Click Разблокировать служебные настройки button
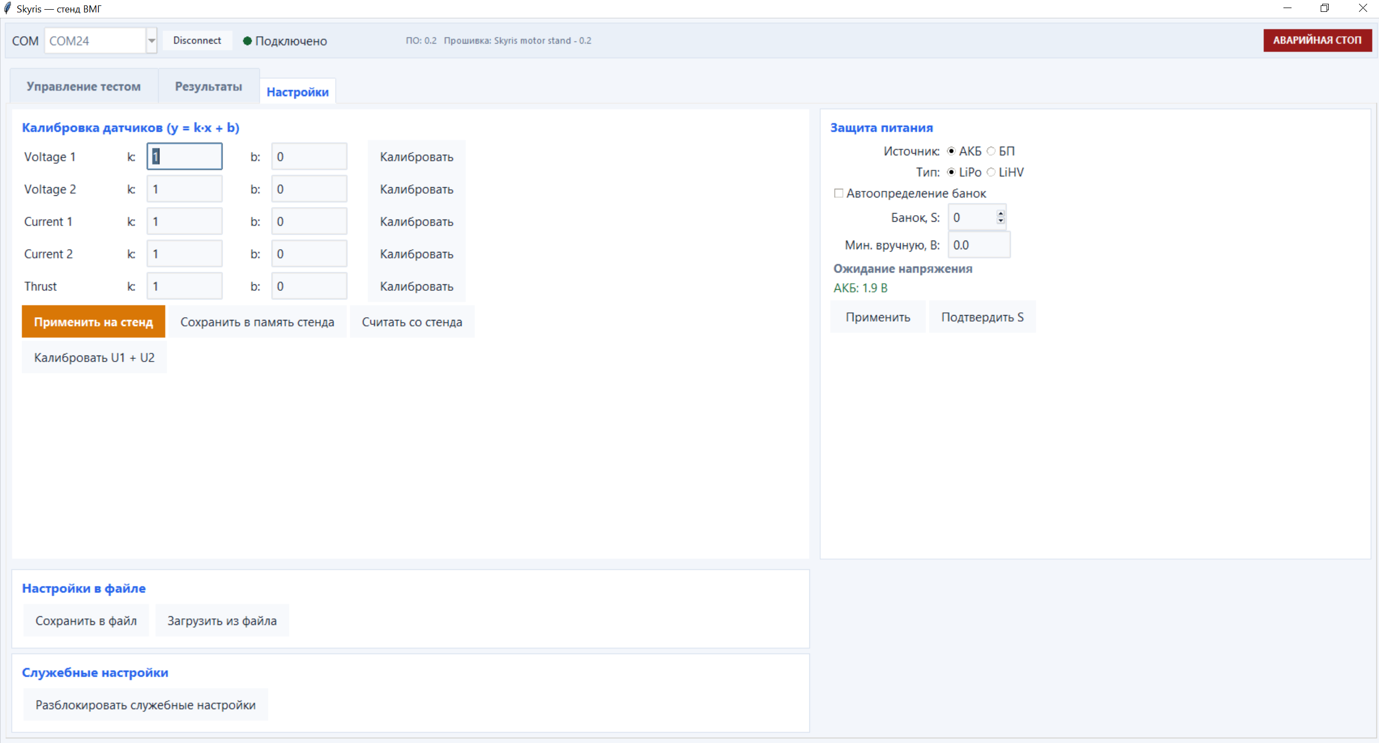 coord(146,705)
